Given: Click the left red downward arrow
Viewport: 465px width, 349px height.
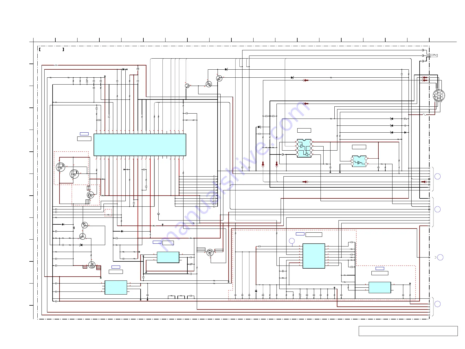Looking at the screenshot, I should coord(263,164).
